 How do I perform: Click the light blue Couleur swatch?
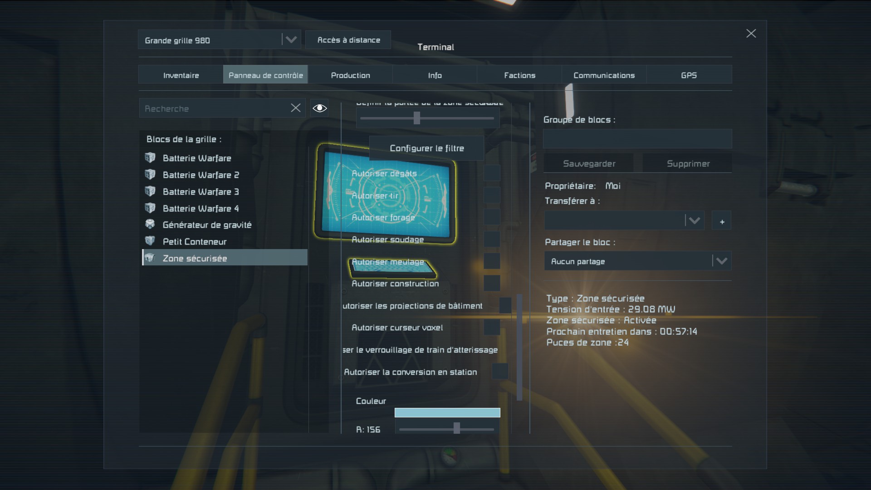(447, 412)
